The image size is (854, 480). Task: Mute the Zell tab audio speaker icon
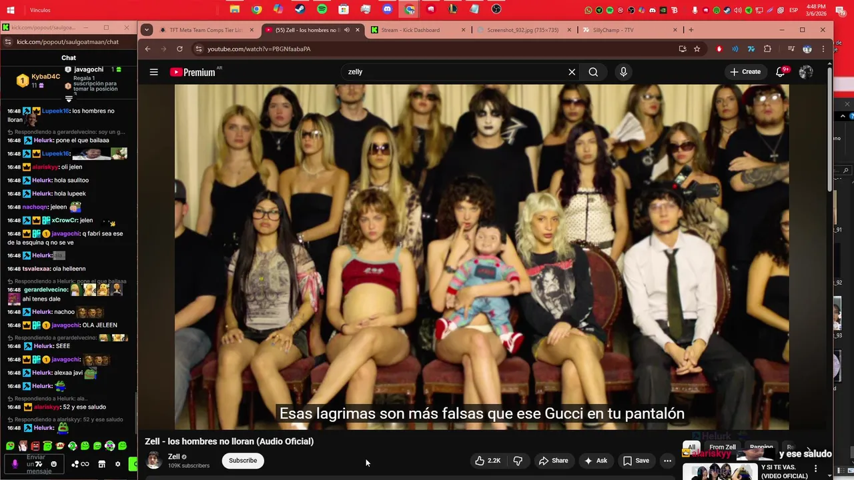tap(347, 30)
